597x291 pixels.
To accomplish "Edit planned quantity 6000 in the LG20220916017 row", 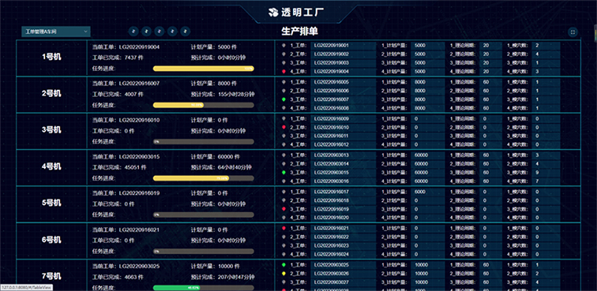I will 427,192.
